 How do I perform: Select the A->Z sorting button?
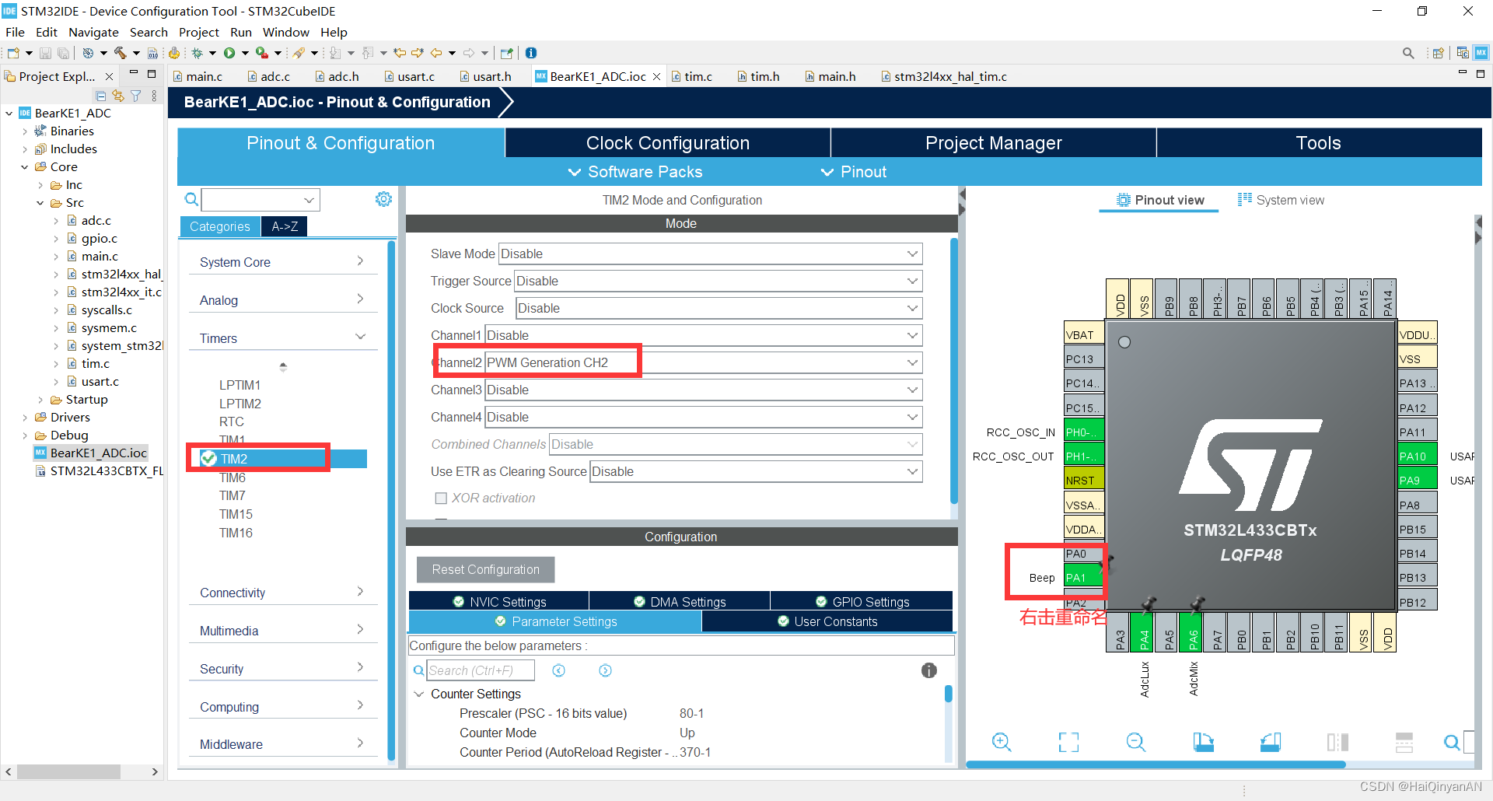(x=285, y=226)
